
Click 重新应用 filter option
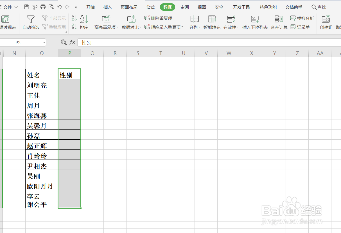(x=54, y=27)
